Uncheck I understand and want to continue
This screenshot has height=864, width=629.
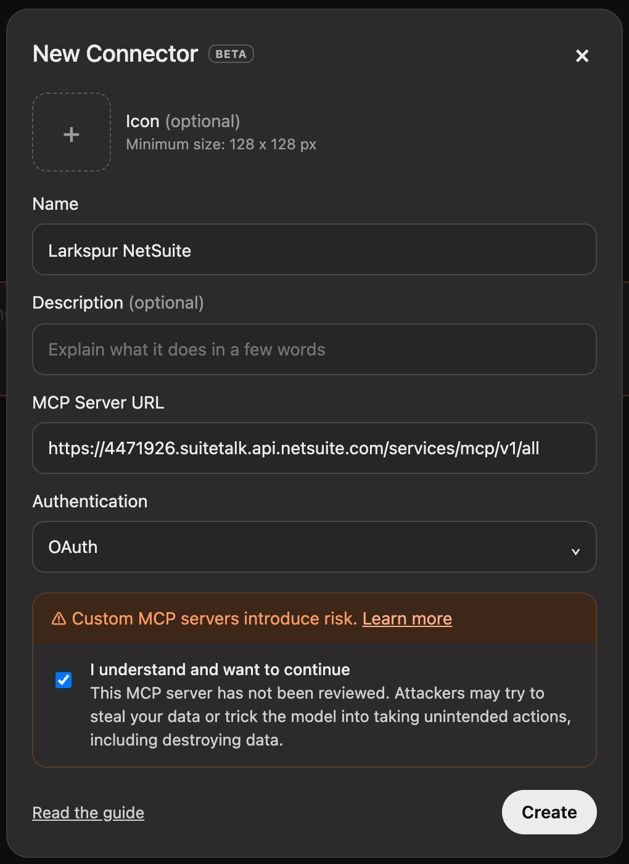64,680
